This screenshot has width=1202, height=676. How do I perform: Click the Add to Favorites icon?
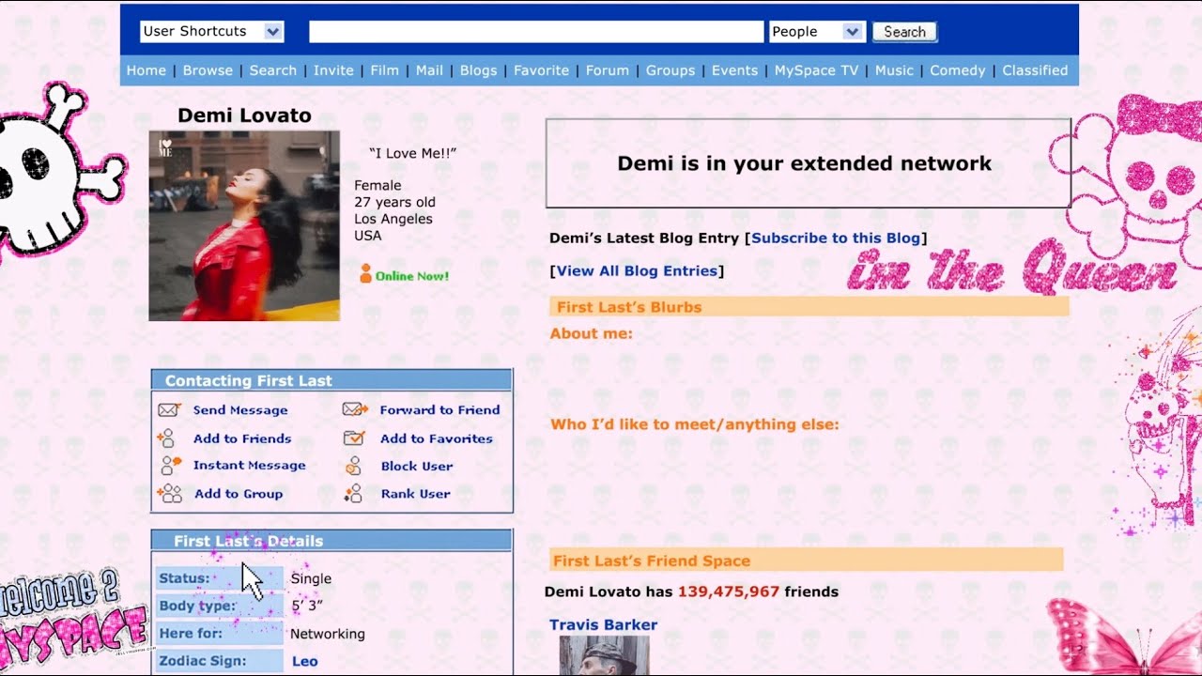[x=354, y=438]
